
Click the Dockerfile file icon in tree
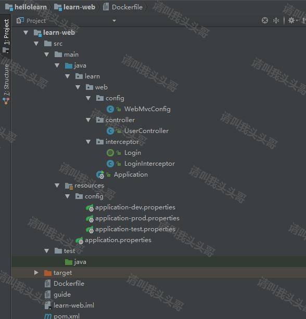click(x=47, y=284)
